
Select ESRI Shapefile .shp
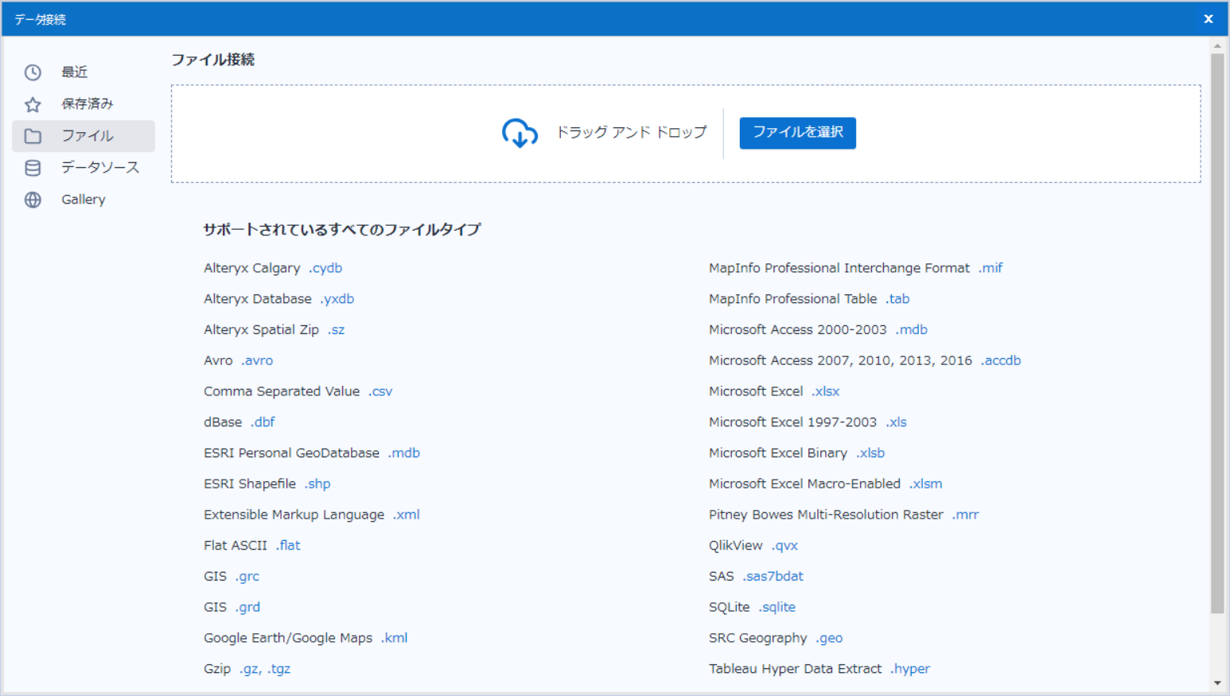[x=267, y=484]
